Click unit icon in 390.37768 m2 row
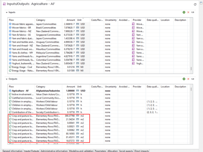This screenshot has height=152, width=203. [78, 116]
